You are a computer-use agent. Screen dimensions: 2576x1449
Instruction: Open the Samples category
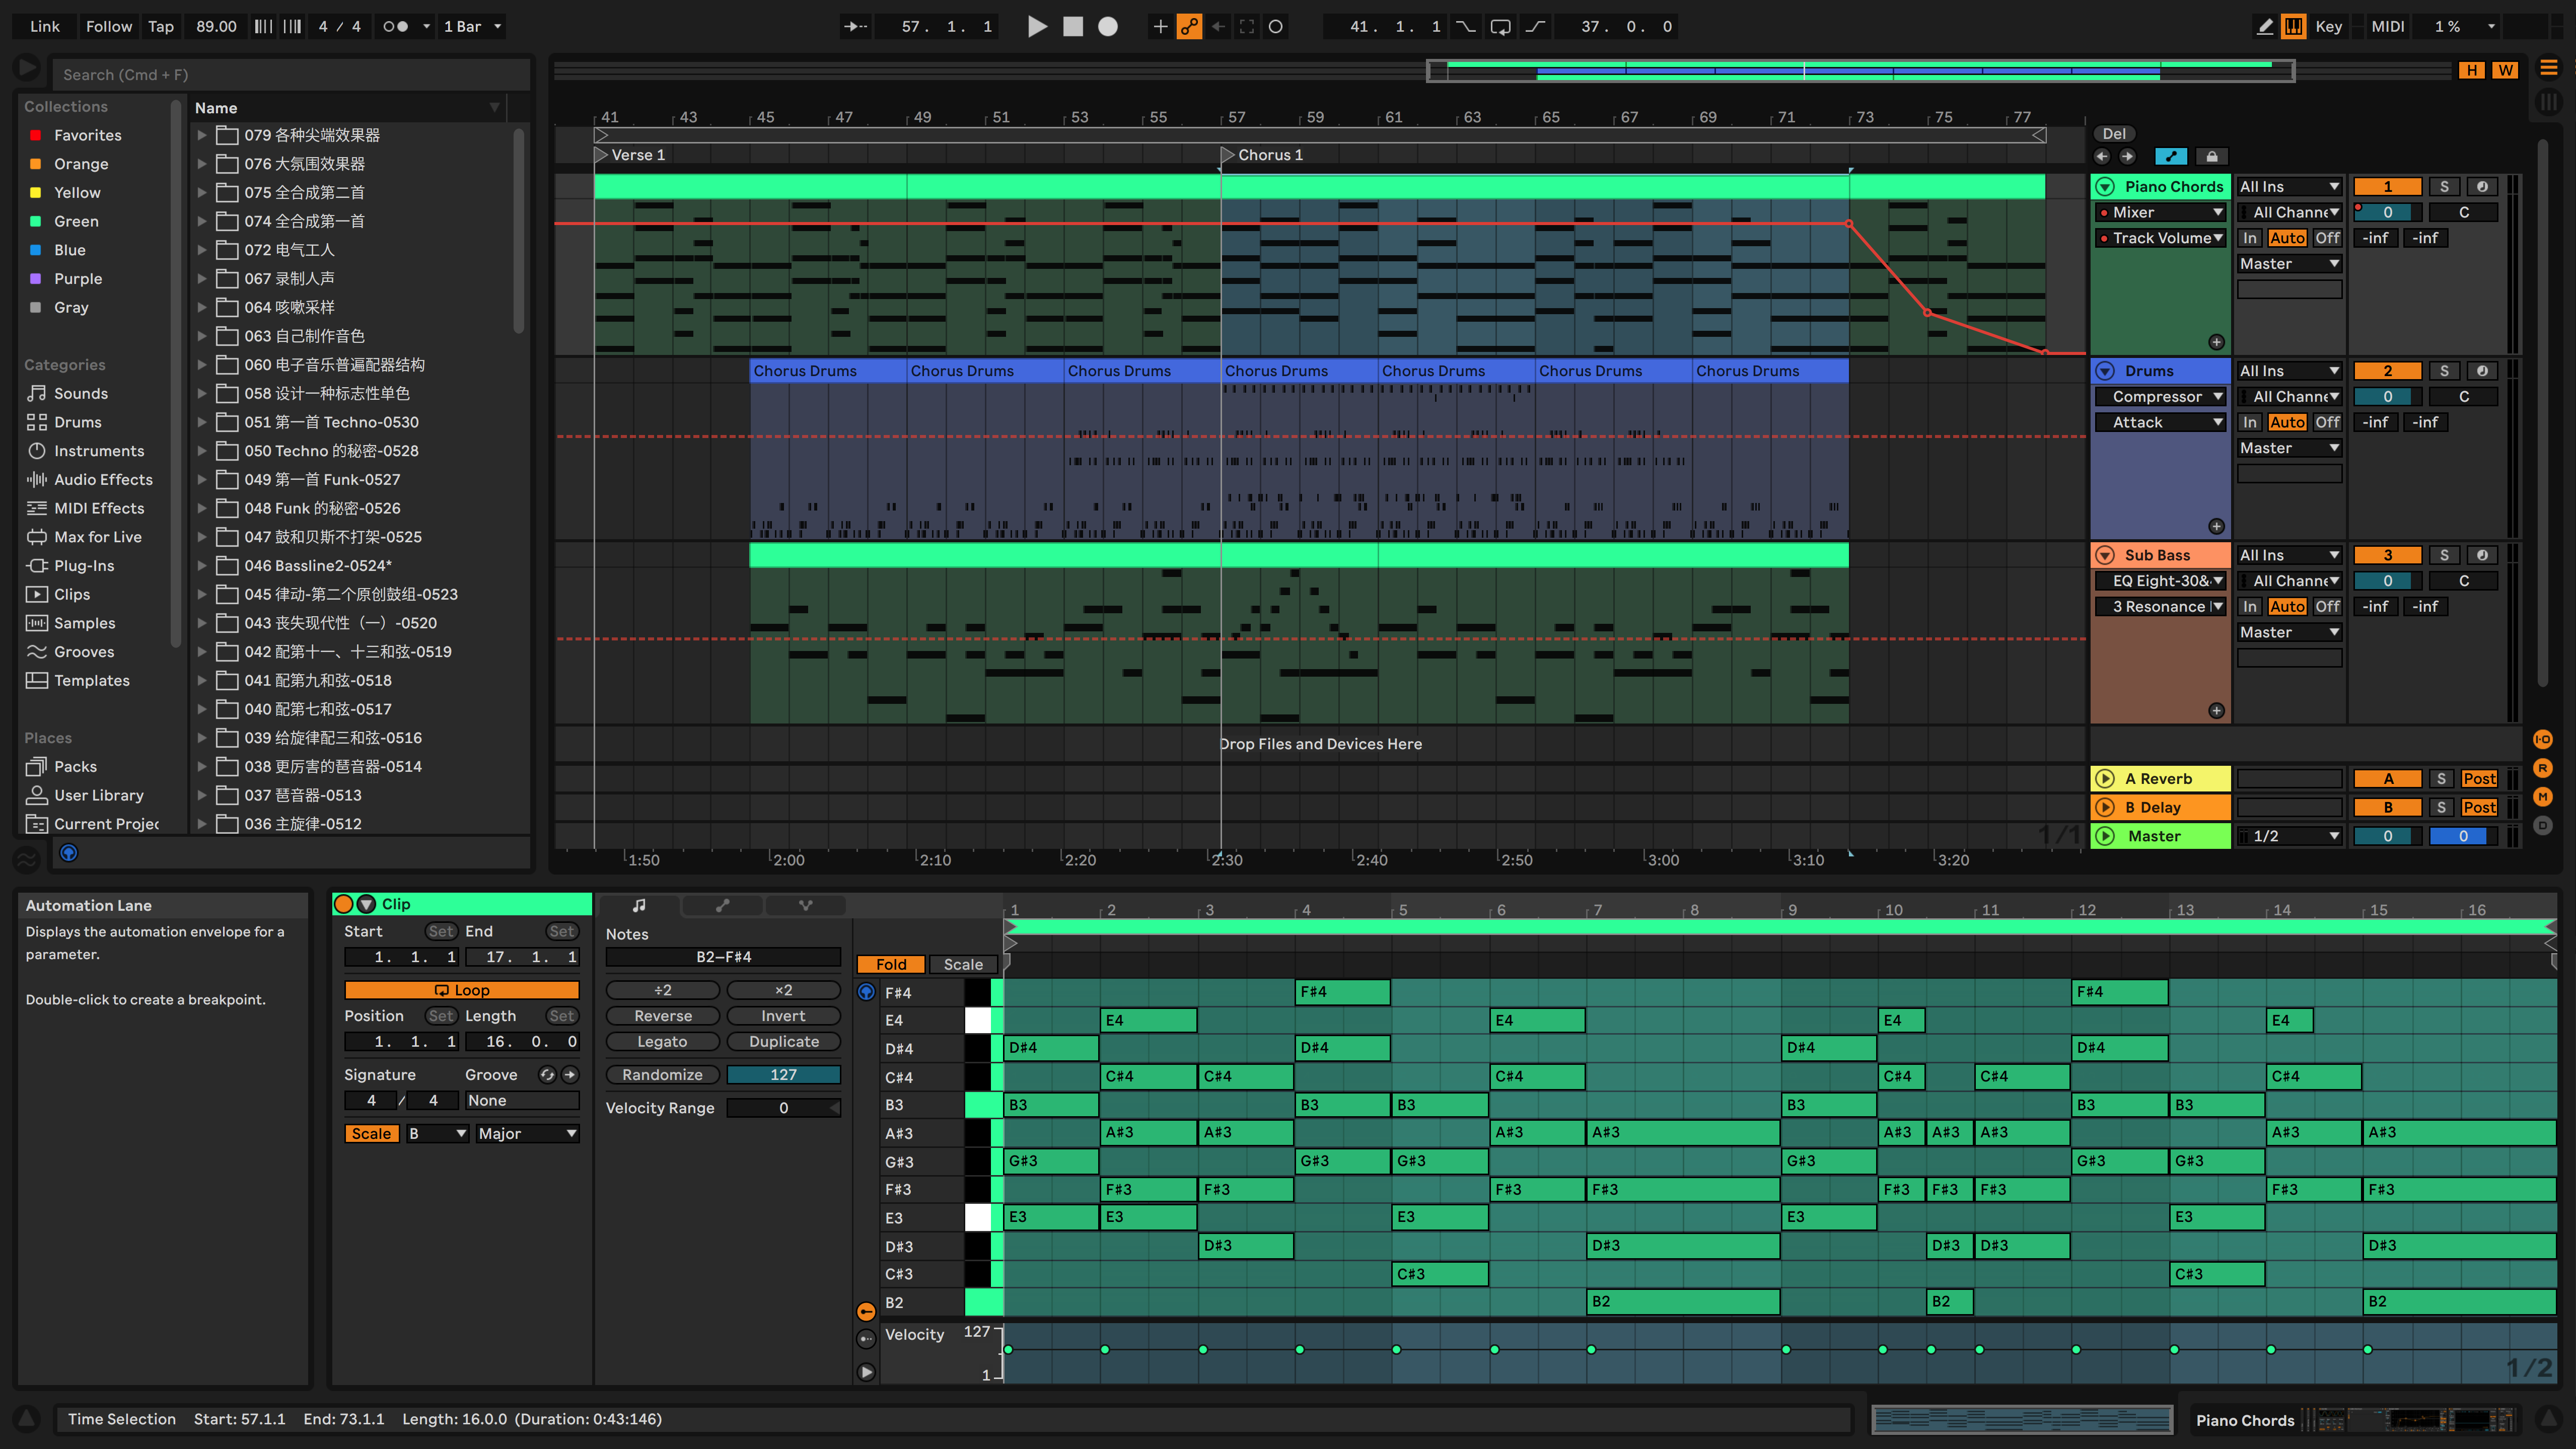84,623
